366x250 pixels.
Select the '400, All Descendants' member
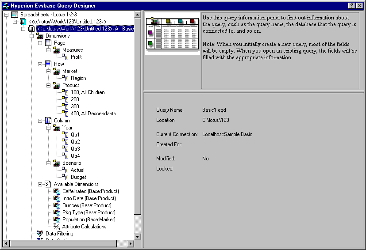coord(93,114)
